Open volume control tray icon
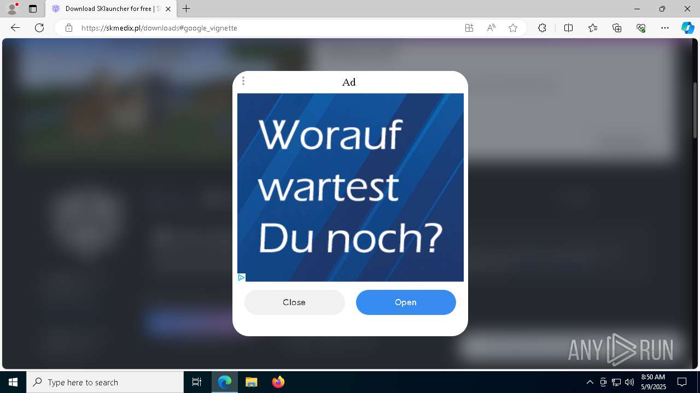Screen dimensions: 700x393 coord(629,382)
